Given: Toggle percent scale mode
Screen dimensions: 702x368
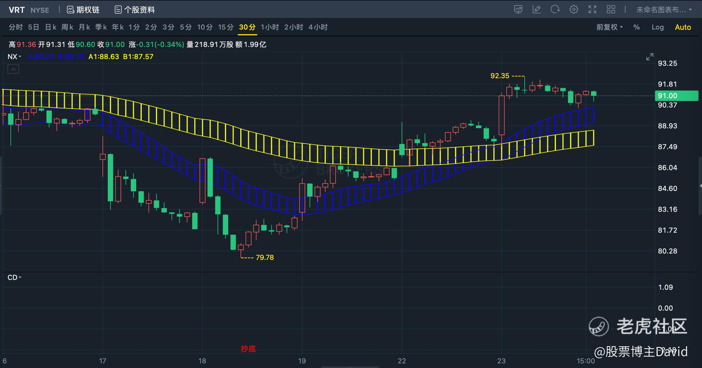Looking at the screenshot, I should 636,27.
